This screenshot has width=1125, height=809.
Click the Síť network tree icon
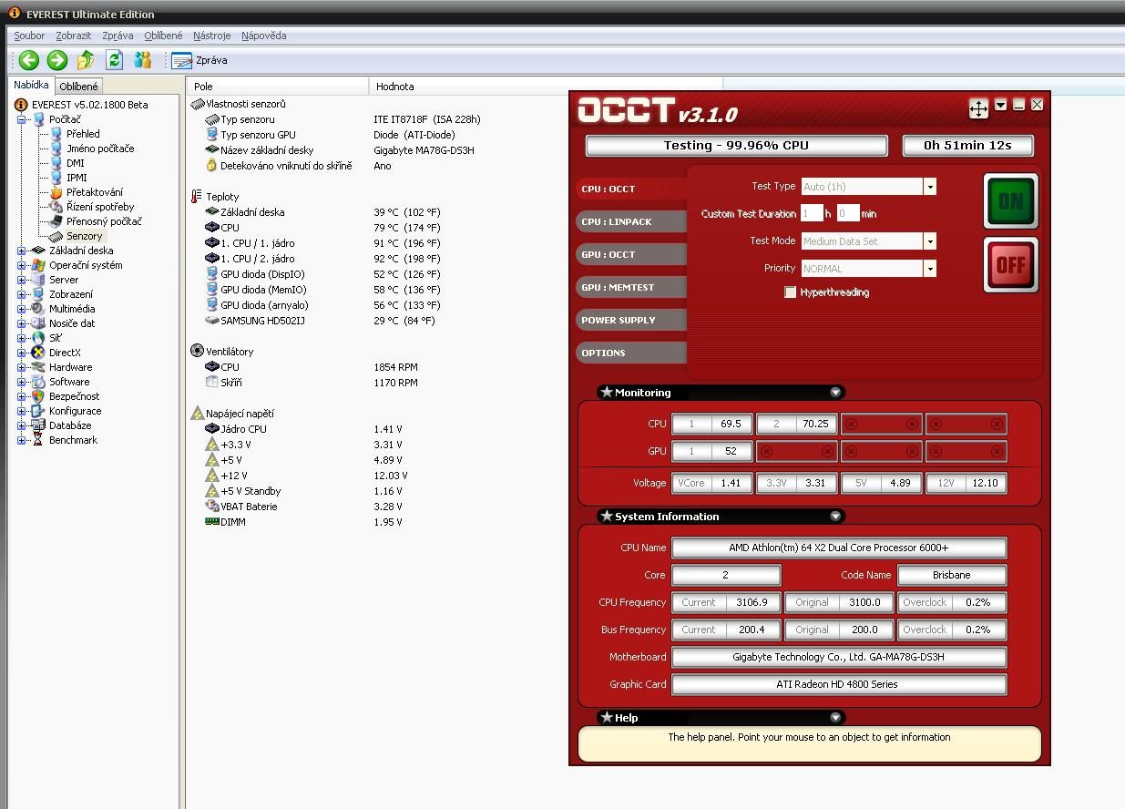pos(38,338)
